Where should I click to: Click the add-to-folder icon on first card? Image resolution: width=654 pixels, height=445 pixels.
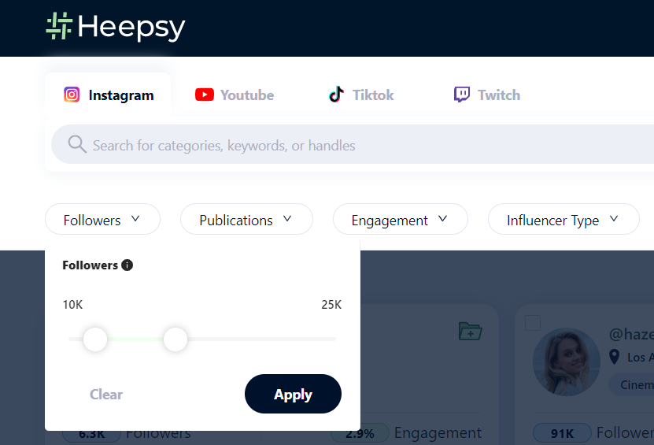click(470, 331)
